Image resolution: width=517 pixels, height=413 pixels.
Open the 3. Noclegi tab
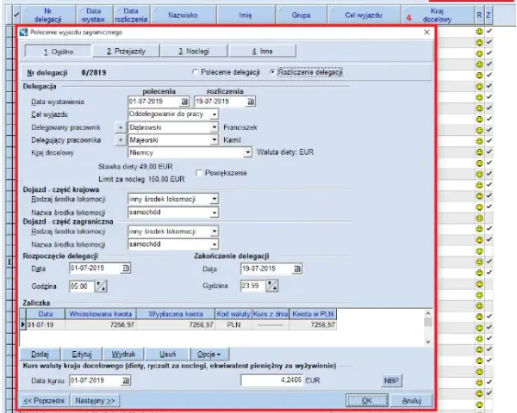point(194,52)
